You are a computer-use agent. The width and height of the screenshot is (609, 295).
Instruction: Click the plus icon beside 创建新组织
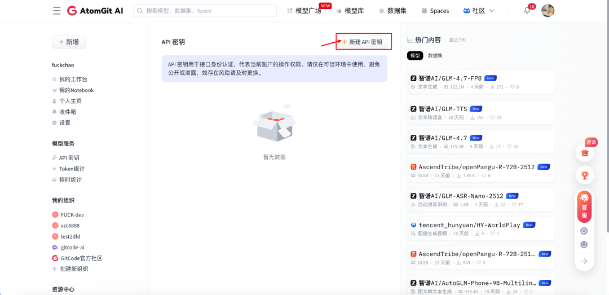54,269
